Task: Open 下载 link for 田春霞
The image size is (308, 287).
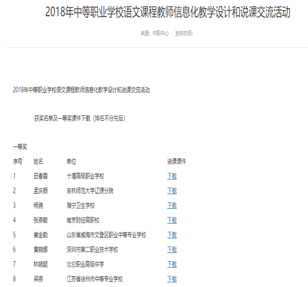Action: tap(172, 176)
